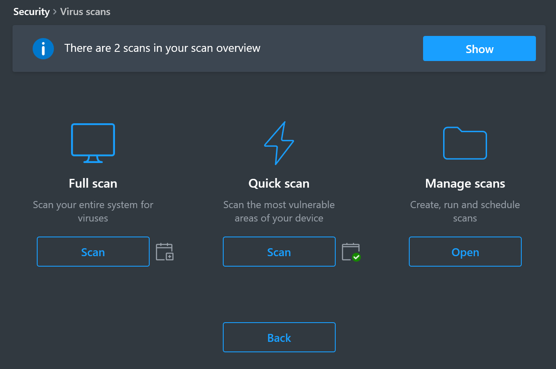Click the Quick scan lightning bolt icon
This screenshot has height=369, width=556.
(x=279, y=143)
